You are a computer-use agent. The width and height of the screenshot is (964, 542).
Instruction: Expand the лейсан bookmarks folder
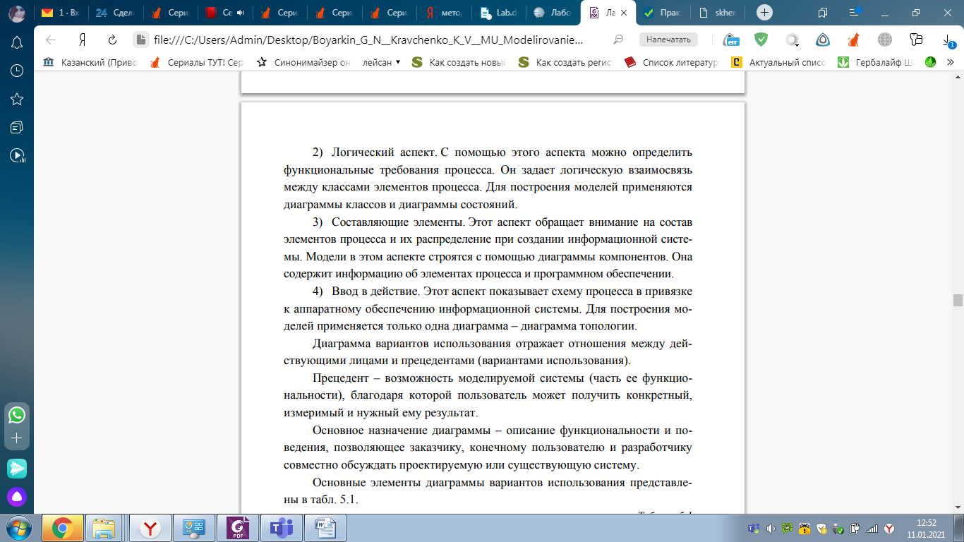(382, 62)
